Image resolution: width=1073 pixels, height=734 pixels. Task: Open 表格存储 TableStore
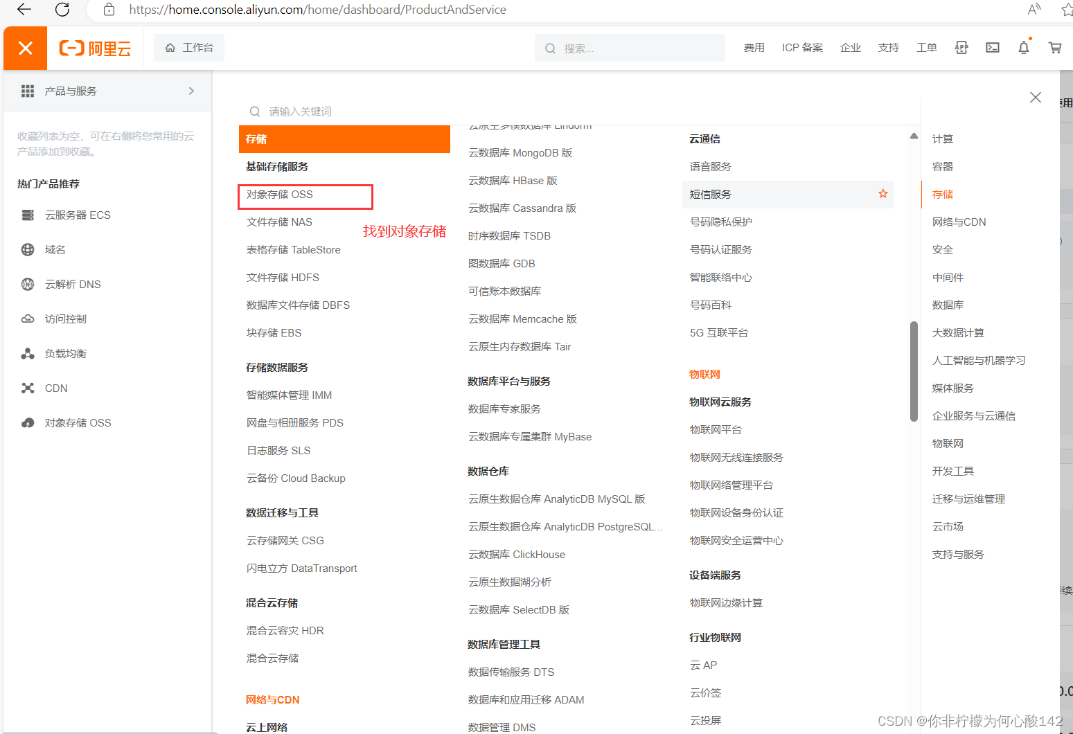(294, 250)
